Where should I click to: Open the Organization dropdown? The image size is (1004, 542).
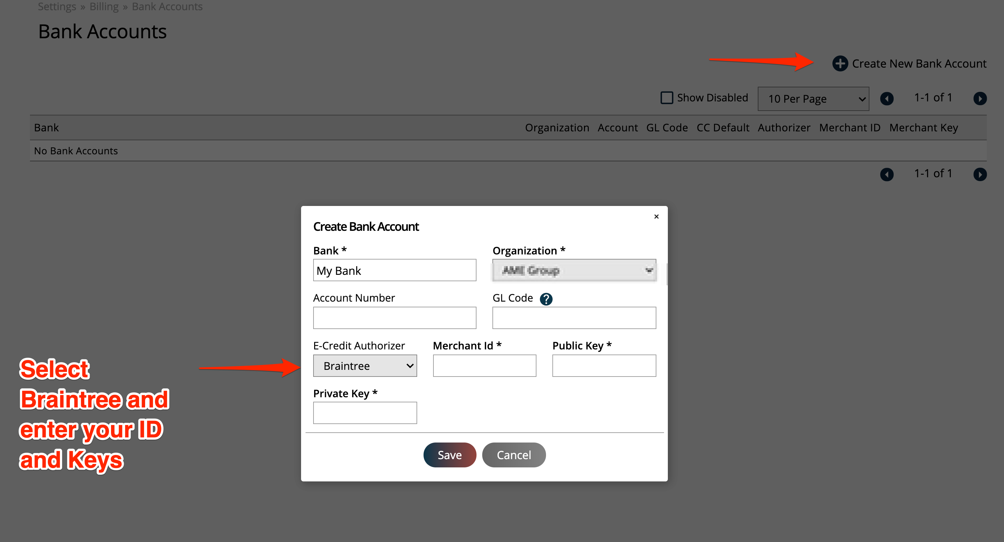pyautogui.click(x=574, y=270)
